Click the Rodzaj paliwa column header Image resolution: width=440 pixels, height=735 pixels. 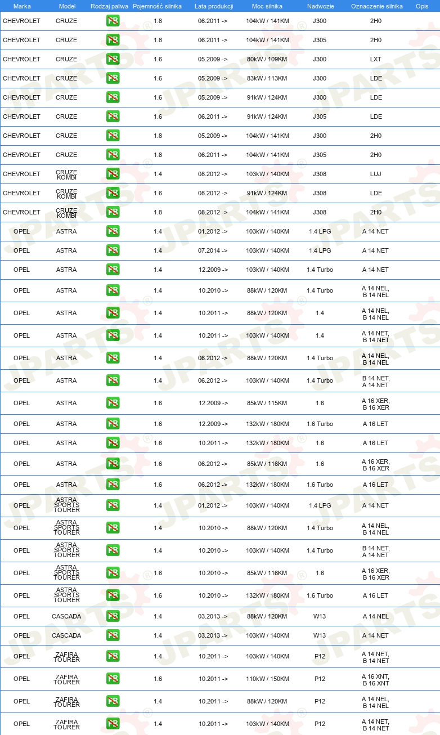[109, 6]
